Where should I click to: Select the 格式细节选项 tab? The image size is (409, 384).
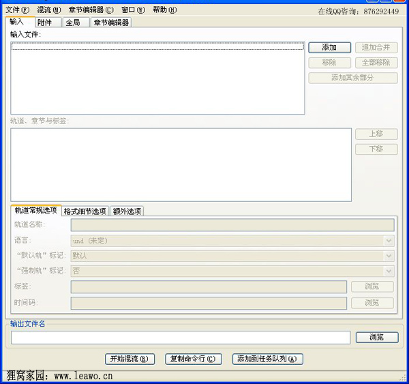(85, 211)
